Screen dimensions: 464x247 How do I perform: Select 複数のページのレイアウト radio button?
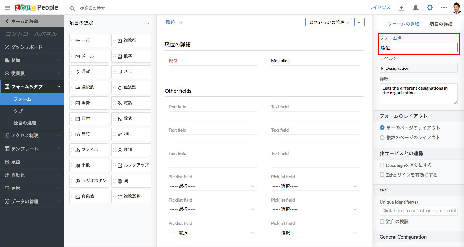point(382,138)
